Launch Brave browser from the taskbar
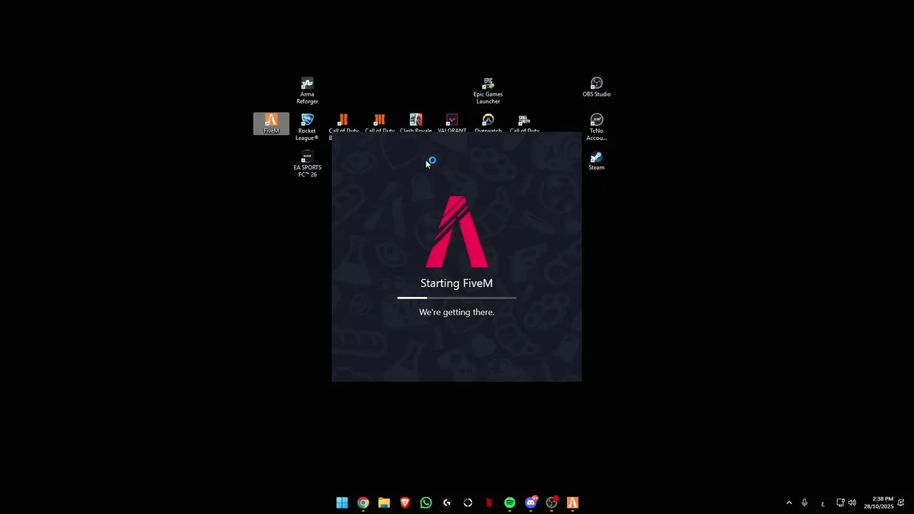The height and width of the screenshot is (514, 914). click(405, 503)
